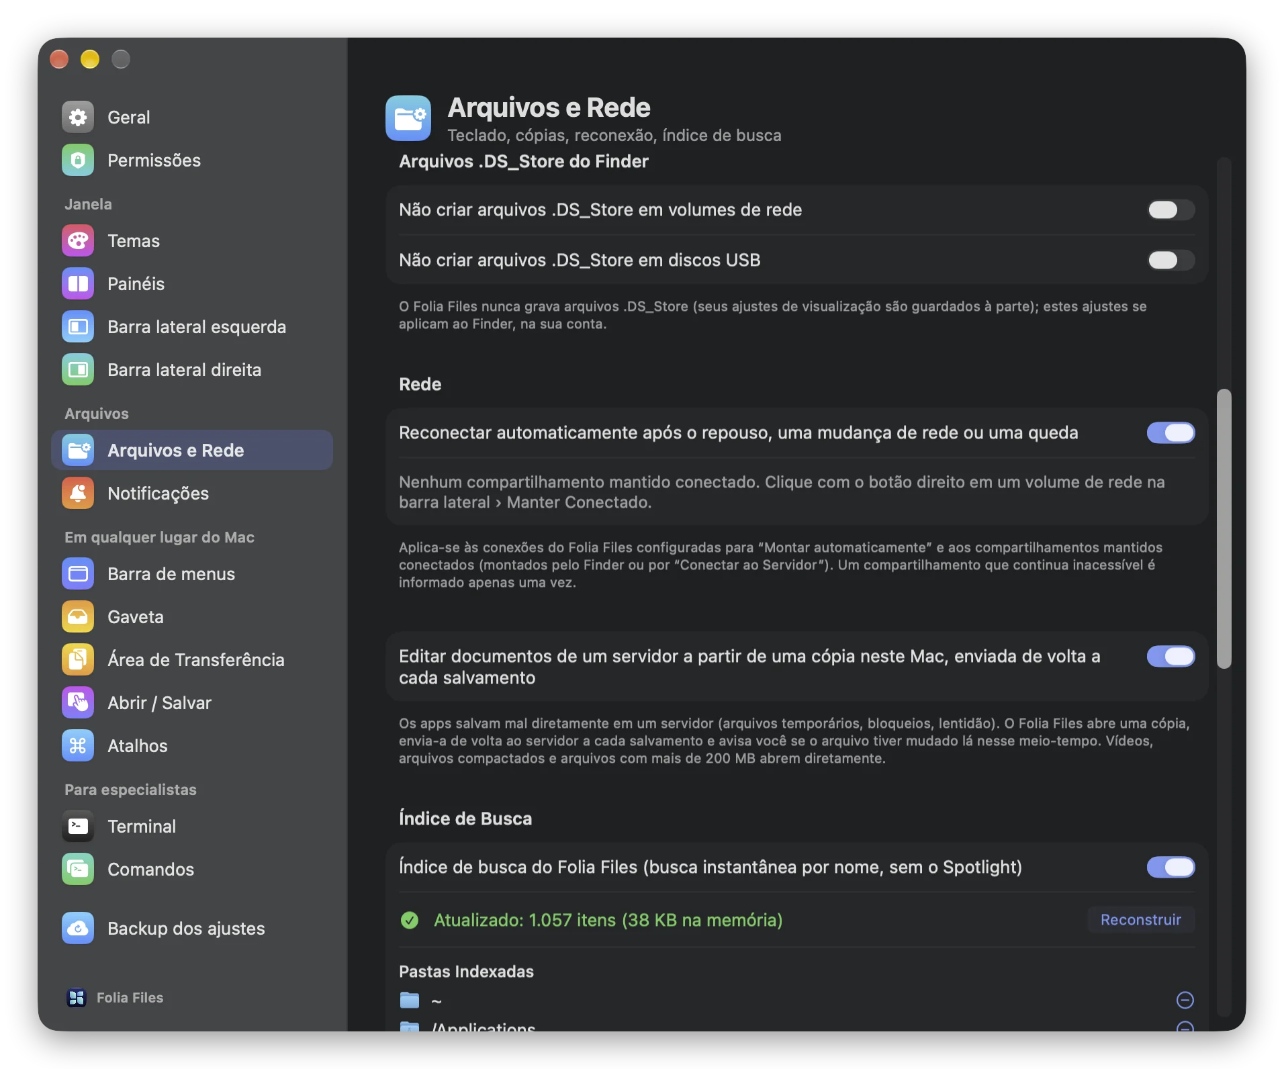This screenshot has width=1284, height=1069.
Task: Click the "Pastas Indexadas" heading
Action: click(466, 972)
